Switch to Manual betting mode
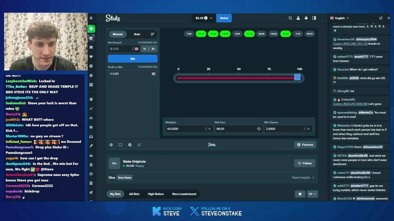This screenshot has width=394, height=221. coord(118,34)
